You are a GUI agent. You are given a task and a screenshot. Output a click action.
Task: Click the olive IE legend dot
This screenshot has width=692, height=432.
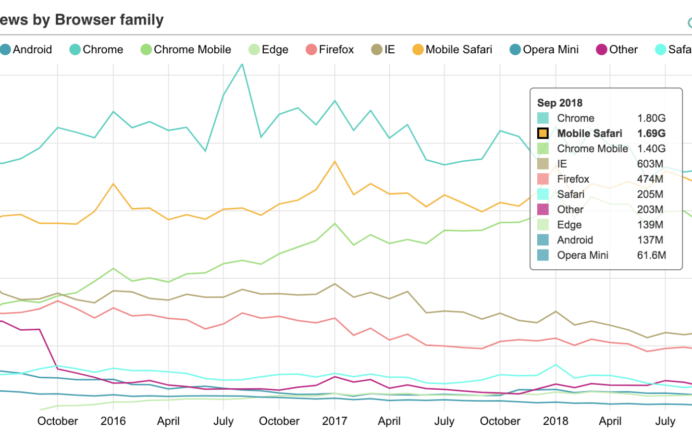coord(377,49)
